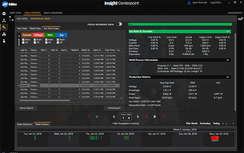
Task: Open the network topology sidebar icon
Action: [4, 20]
